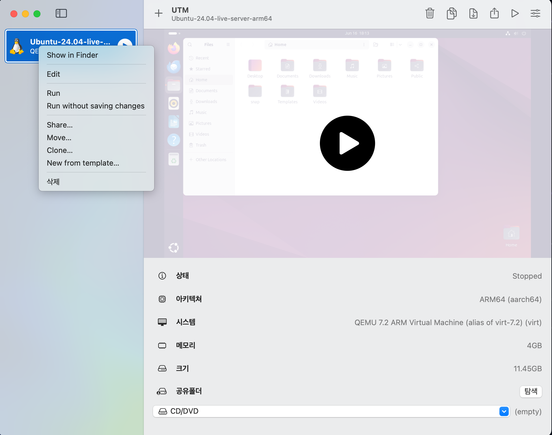
Task: Click the move VM download toolbar icon
Action: [x=473, y=13]
